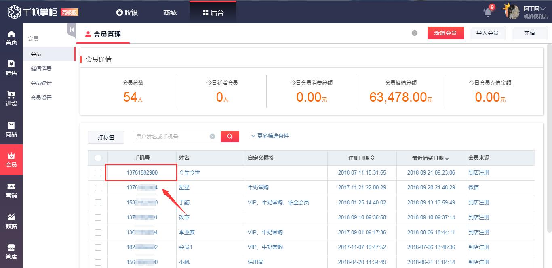Click the 新增会员 button
The width and height of the screenshot is (552, 268).
click(x=445, y=33)
